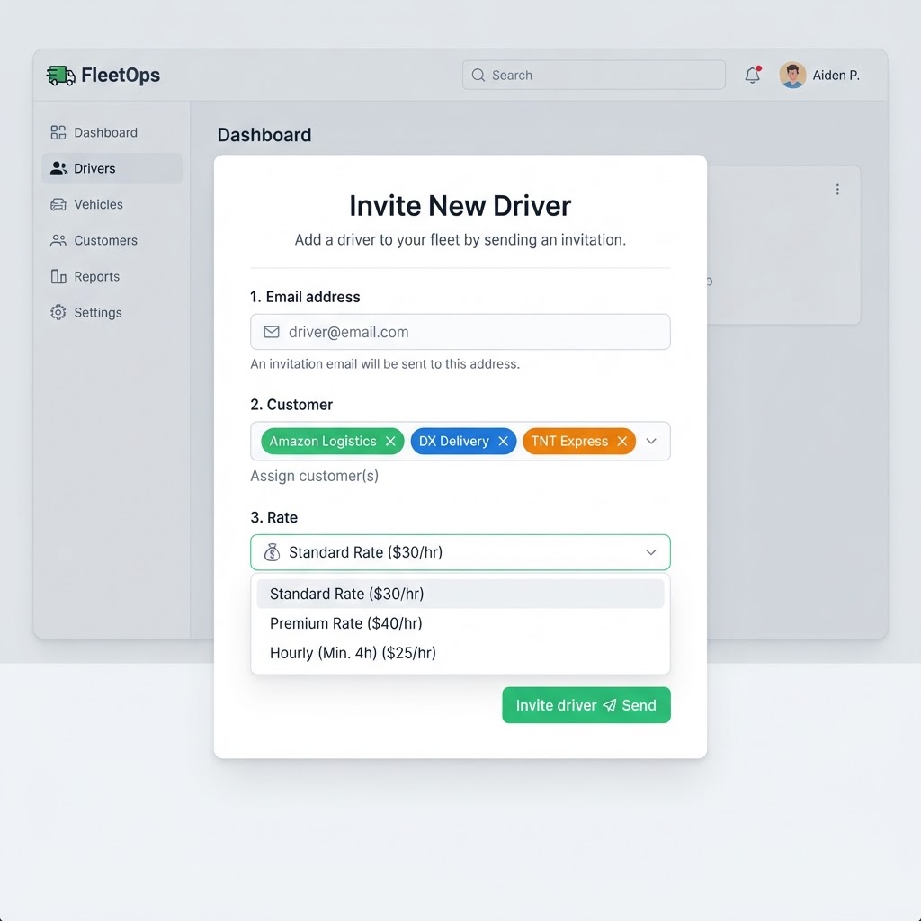Click 'Add a driver to your fleet' subtitle
Image resolution: width=921 pixels, height=921 pixels.
click(x=460, y=240)
